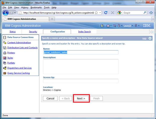Close the New Data Source wizard
Viewport: 156px width, 119px height.
pos(150,38)
